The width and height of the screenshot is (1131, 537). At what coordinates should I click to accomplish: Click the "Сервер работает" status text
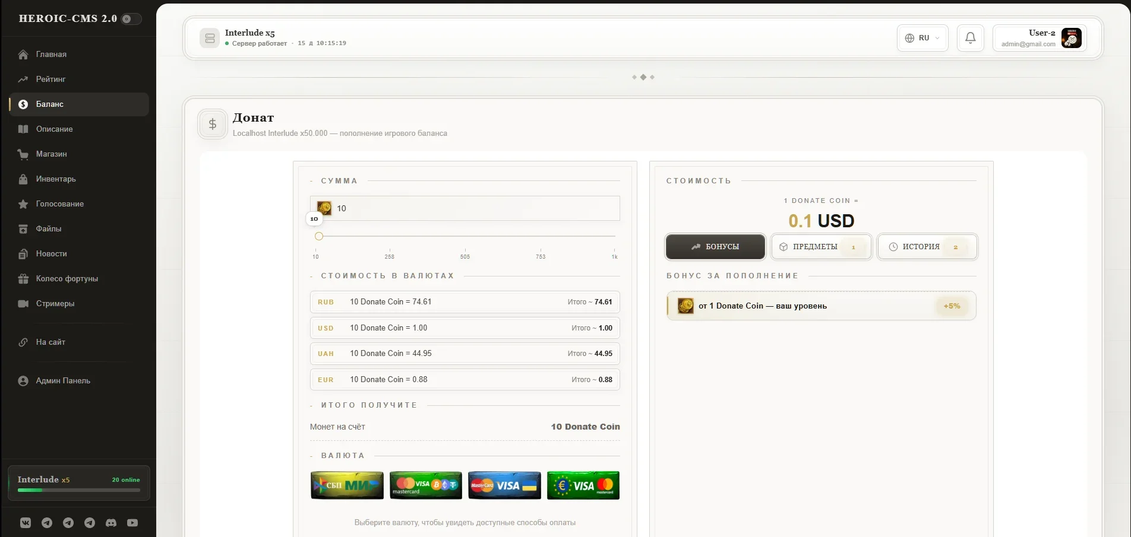pos(260,44)
